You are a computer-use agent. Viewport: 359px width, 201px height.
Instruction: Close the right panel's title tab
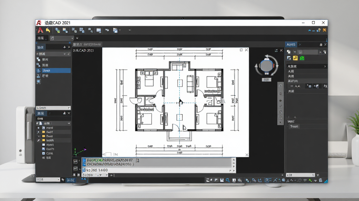(300, 45)
